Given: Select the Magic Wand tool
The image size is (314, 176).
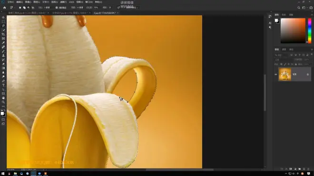Looking at the screenshot, I should [3, 30].
